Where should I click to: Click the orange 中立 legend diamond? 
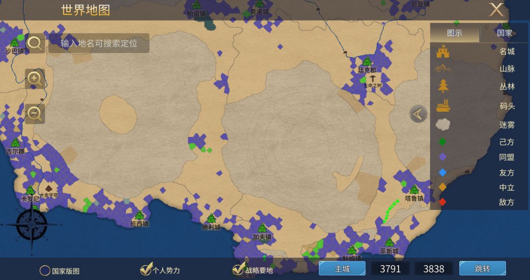click(x=442, y=187)
